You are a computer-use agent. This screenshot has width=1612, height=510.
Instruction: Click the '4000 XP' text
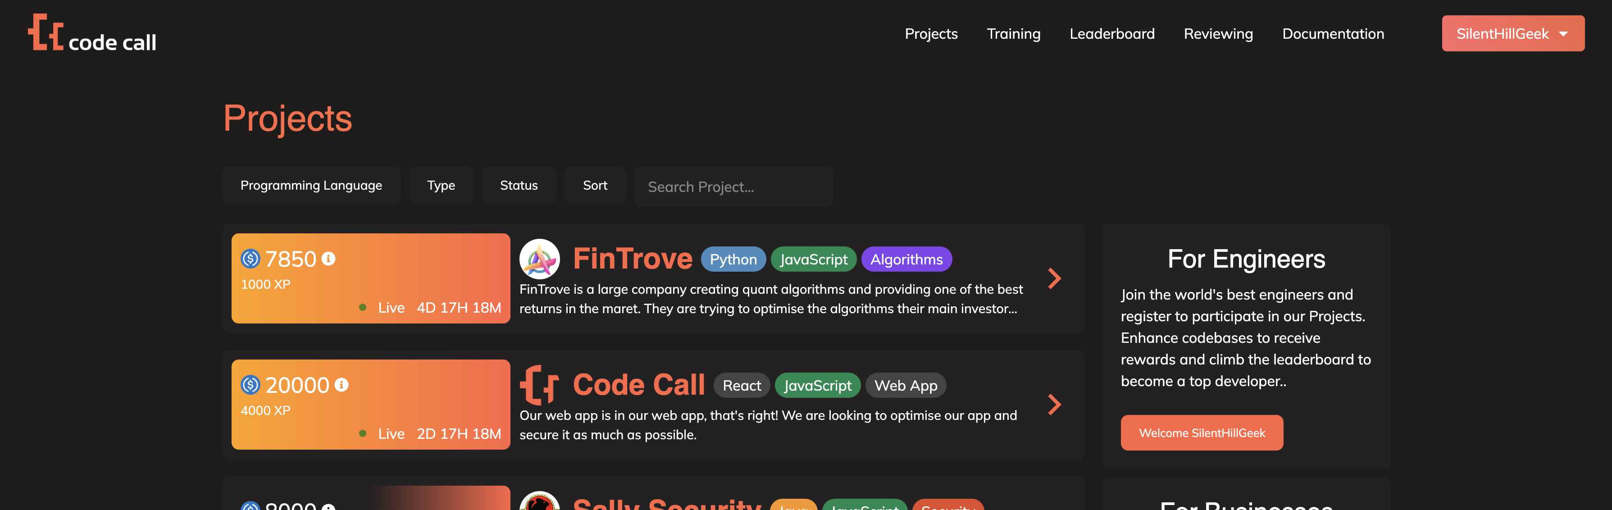[265, 410]
